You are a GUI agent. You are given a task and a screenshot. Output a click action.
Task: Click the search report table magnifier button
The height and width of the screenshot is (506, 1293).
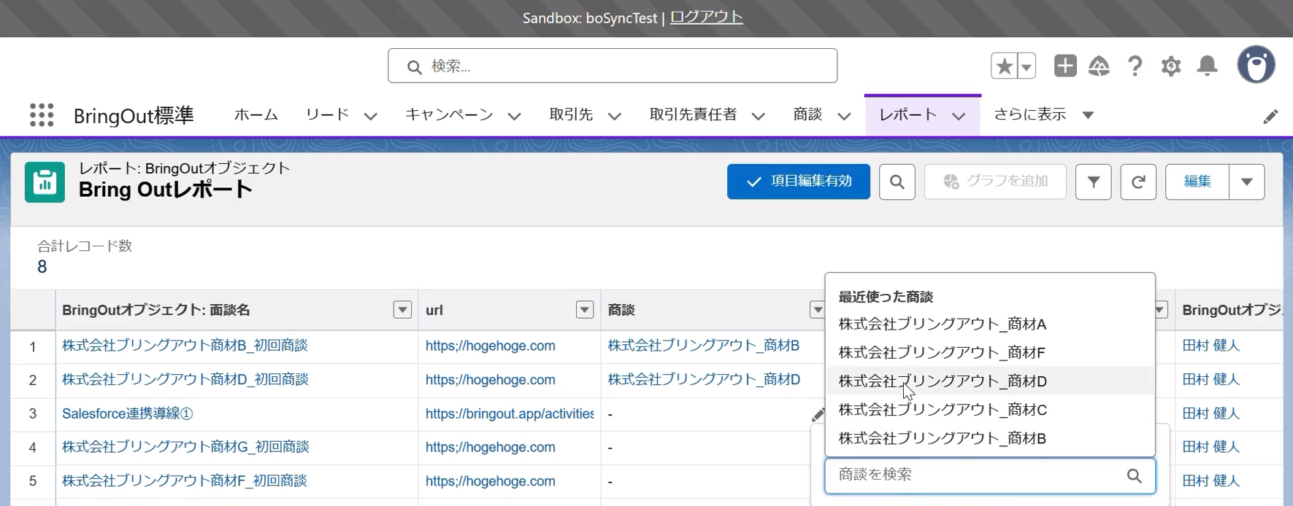[x=897, y=182]
